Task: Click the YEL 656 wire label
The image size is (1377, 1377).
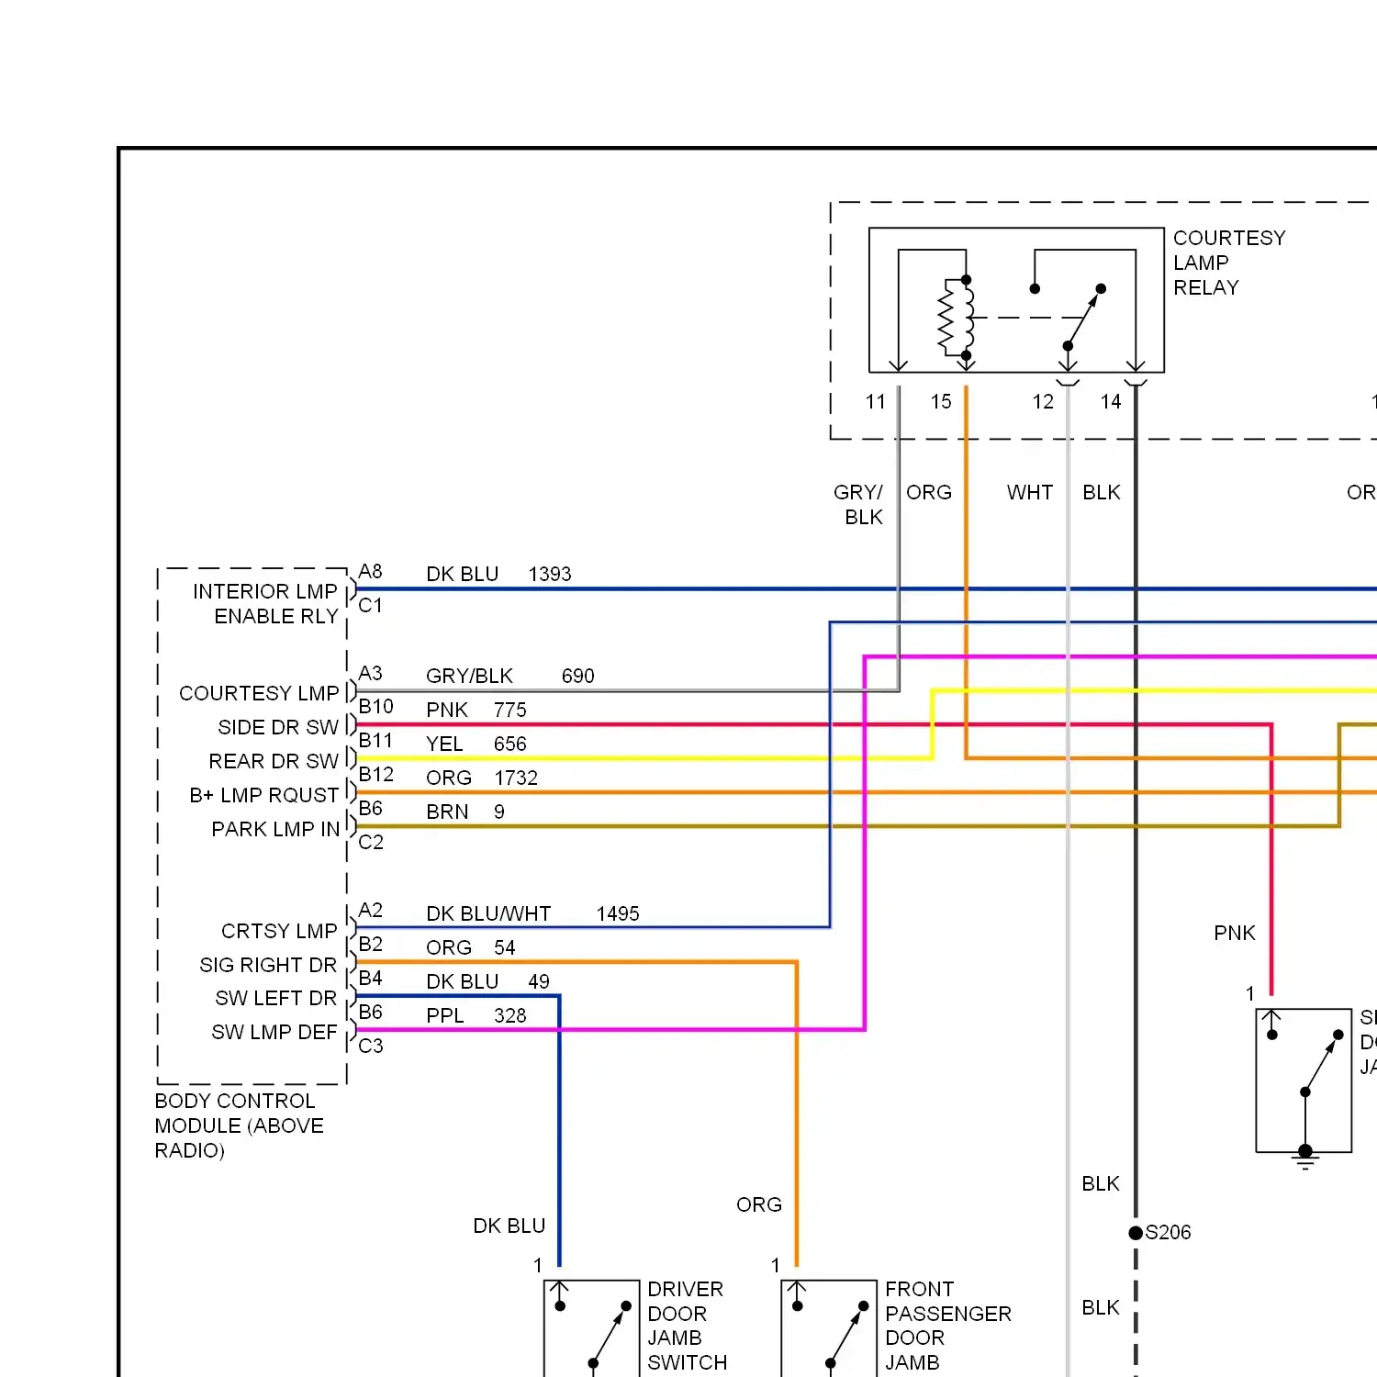Action: (476, 744)
